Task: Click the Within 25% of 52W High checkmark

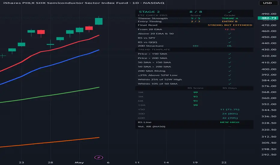Action: pos(230,79)
